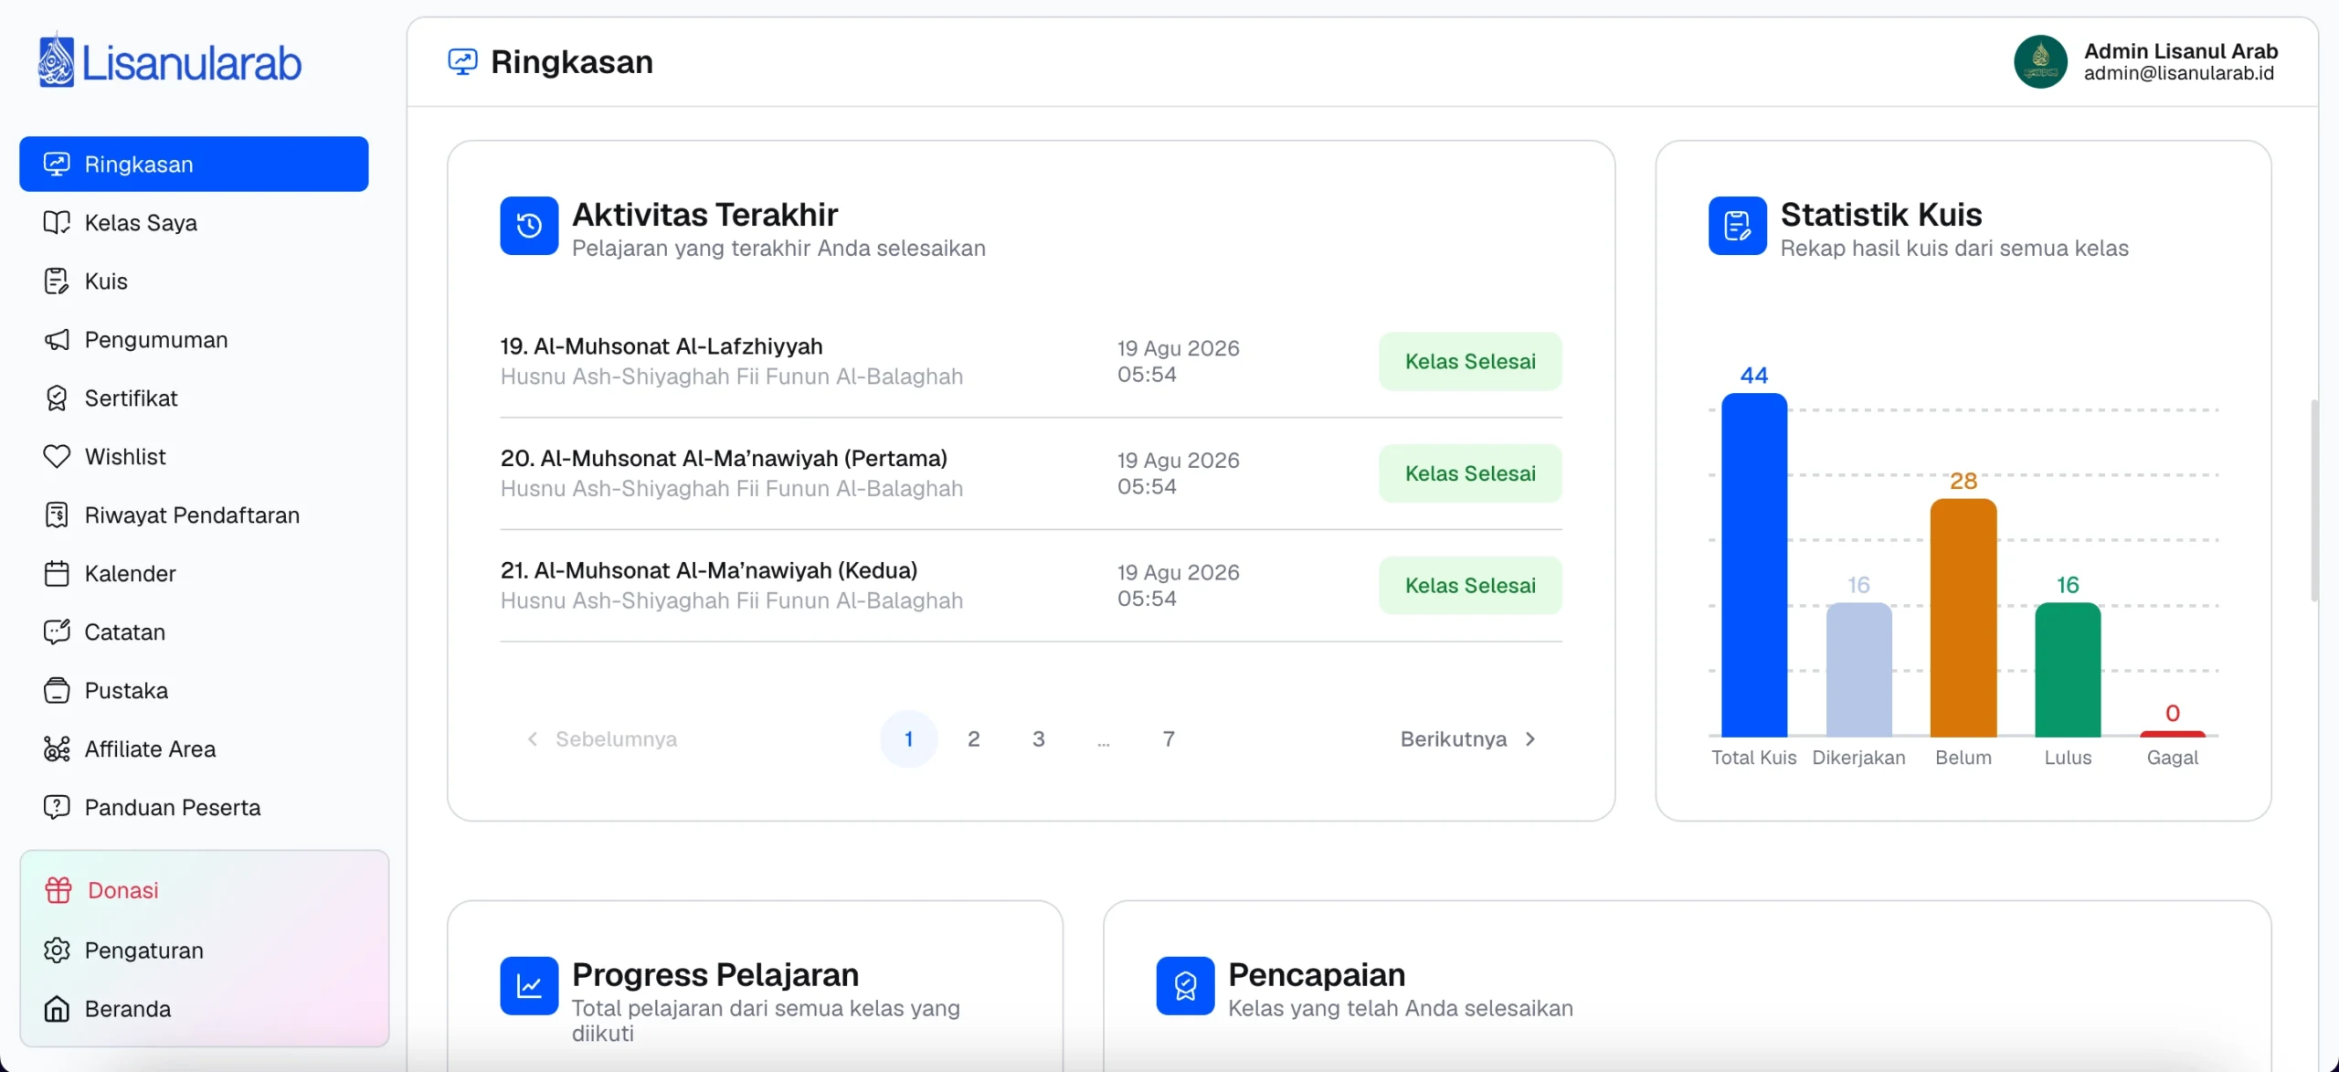
Task: Click the Kelas Saya book icon
Action: [x=57, y=222]
